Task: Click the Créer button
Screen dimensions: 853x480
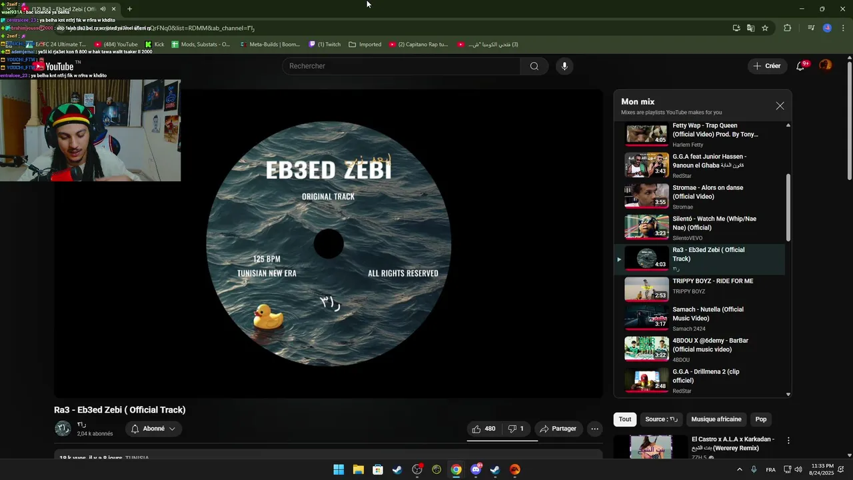Action: 766,66
